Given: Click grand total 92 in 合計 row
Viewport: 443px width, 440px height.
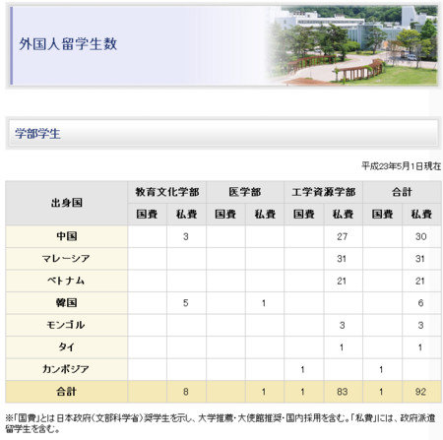Looking at the screenshot, I should point(420,392).
